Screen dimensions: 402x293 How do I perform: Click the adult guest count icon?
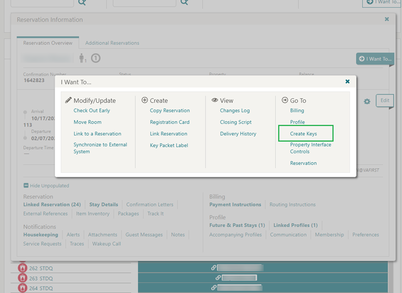click(x=82, y=58)
